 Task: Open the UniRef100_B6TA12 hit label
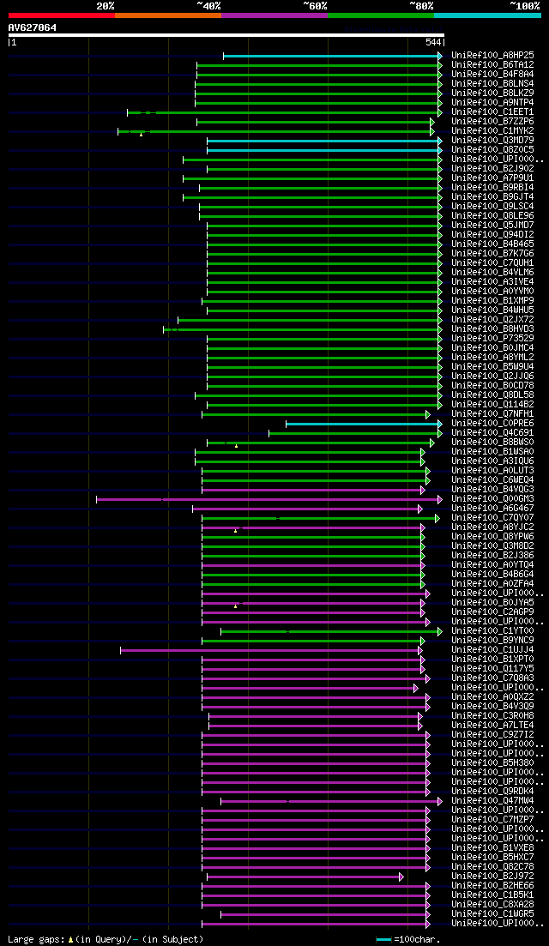click(x=492, y=64)
